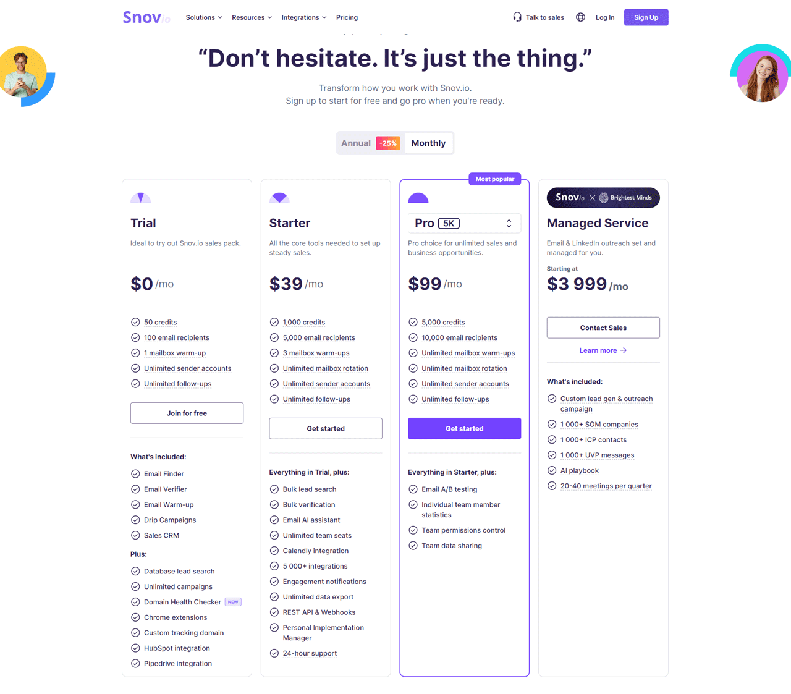Click the globe language selector icon
Viewport: 791px width, 694px height.
tap(580, 17)
